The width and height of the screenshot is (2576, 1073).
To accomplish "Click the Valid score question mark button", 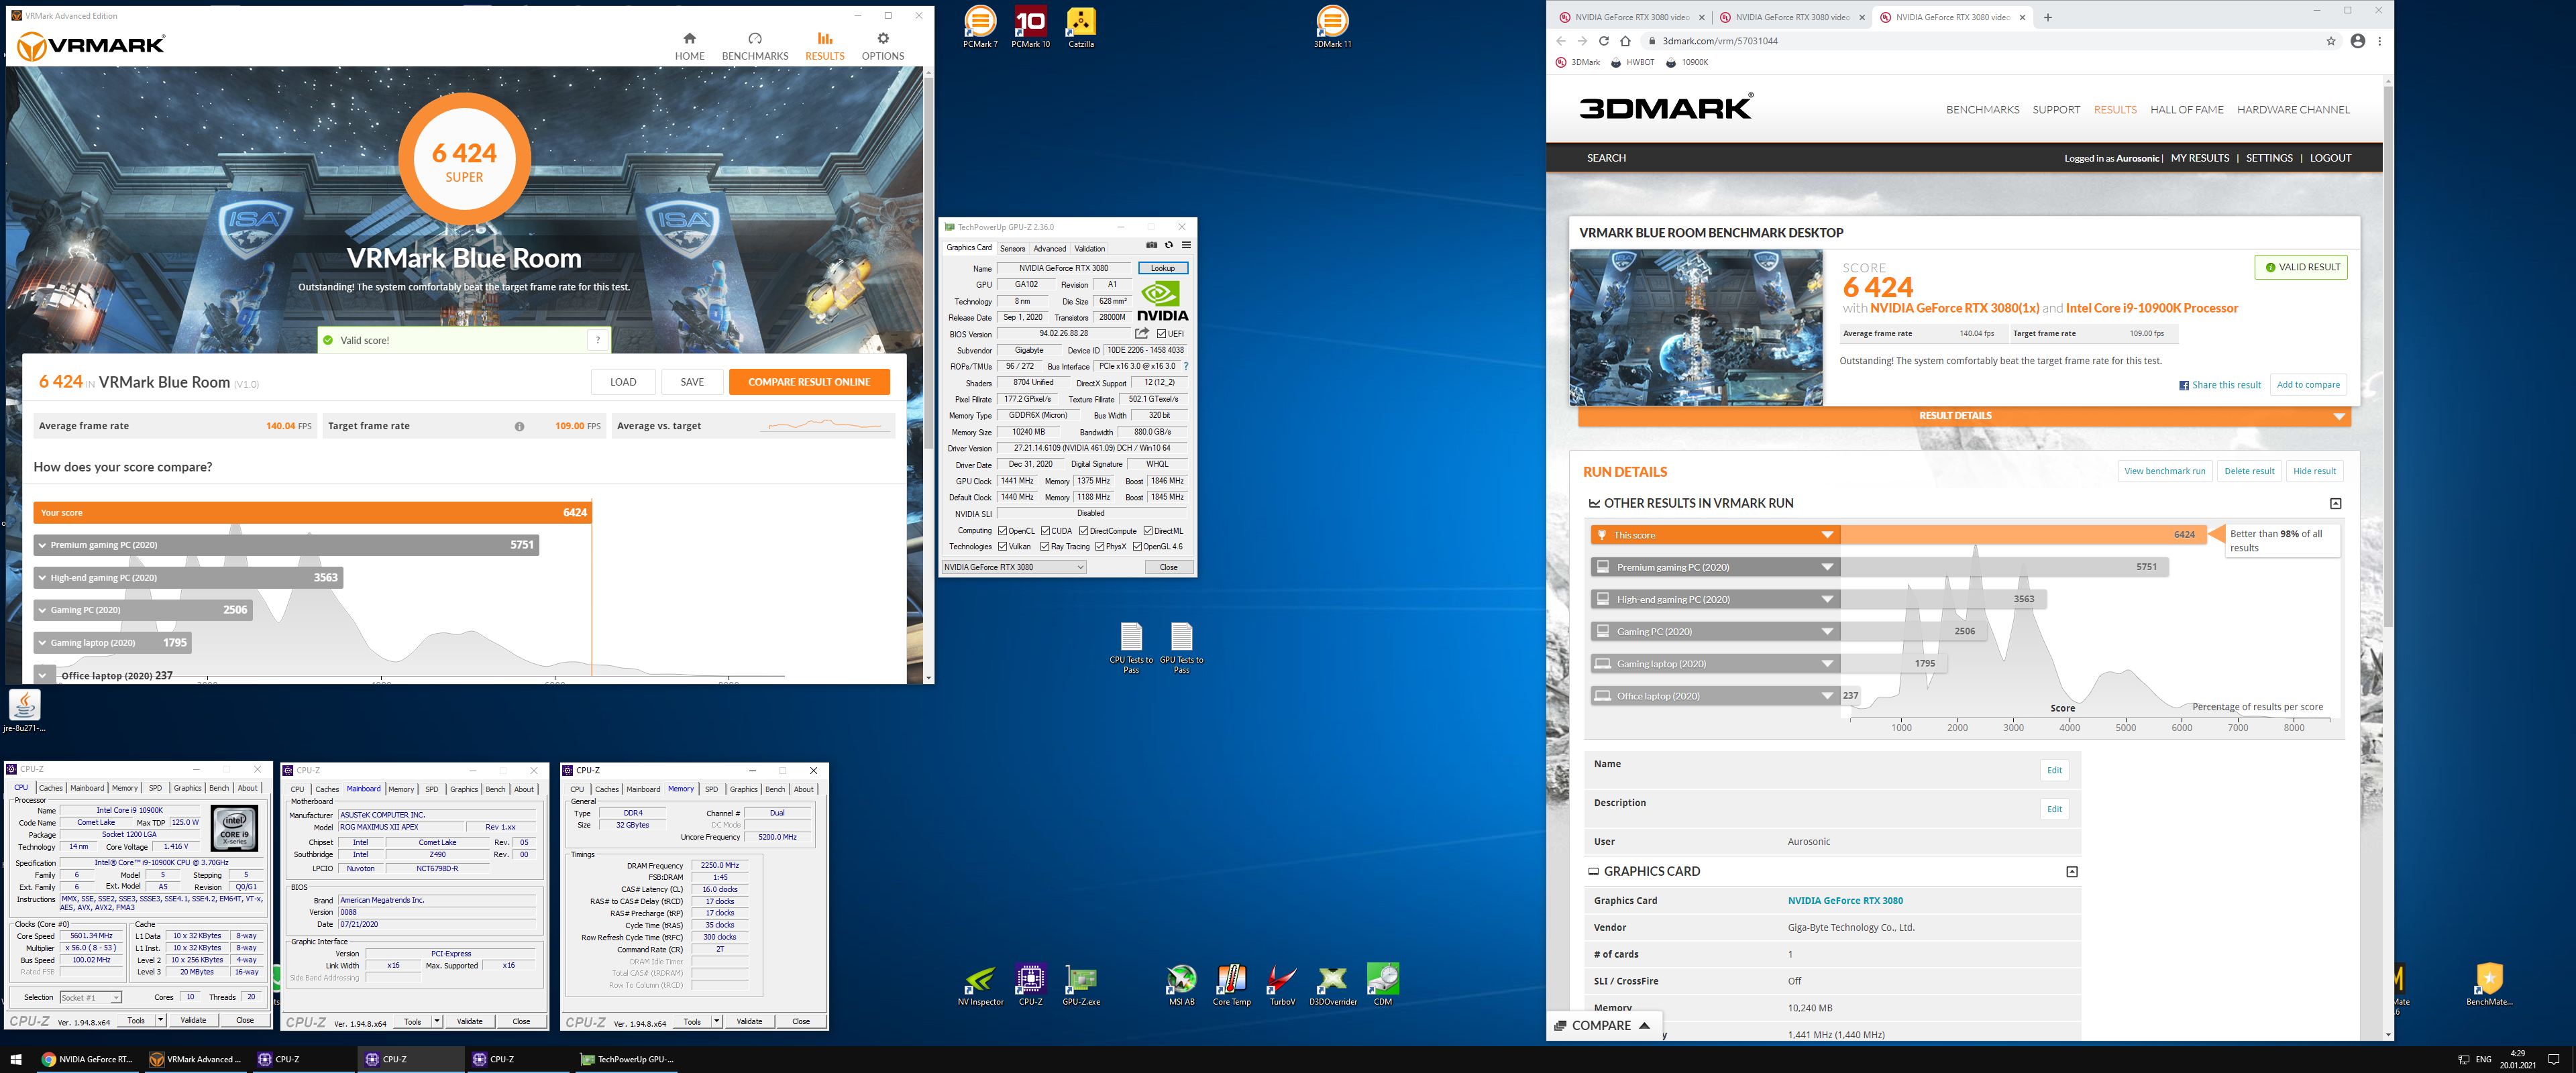I will (x=598, y=340).
